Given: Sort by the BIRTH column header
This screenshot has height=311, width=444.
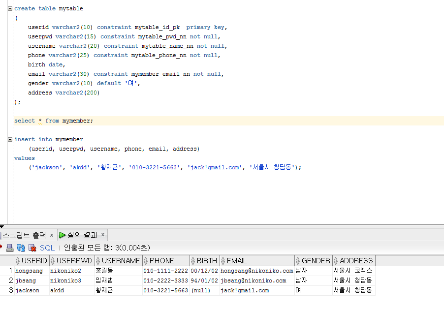Looking at the screenshot, I should 205,261.
